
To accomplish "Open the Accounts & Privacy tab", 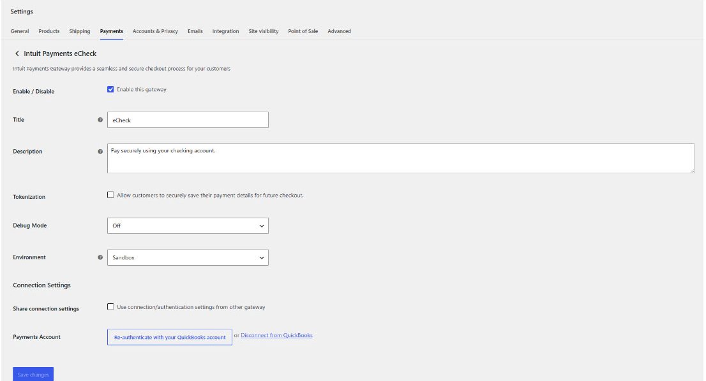I will tap(155, 31).
